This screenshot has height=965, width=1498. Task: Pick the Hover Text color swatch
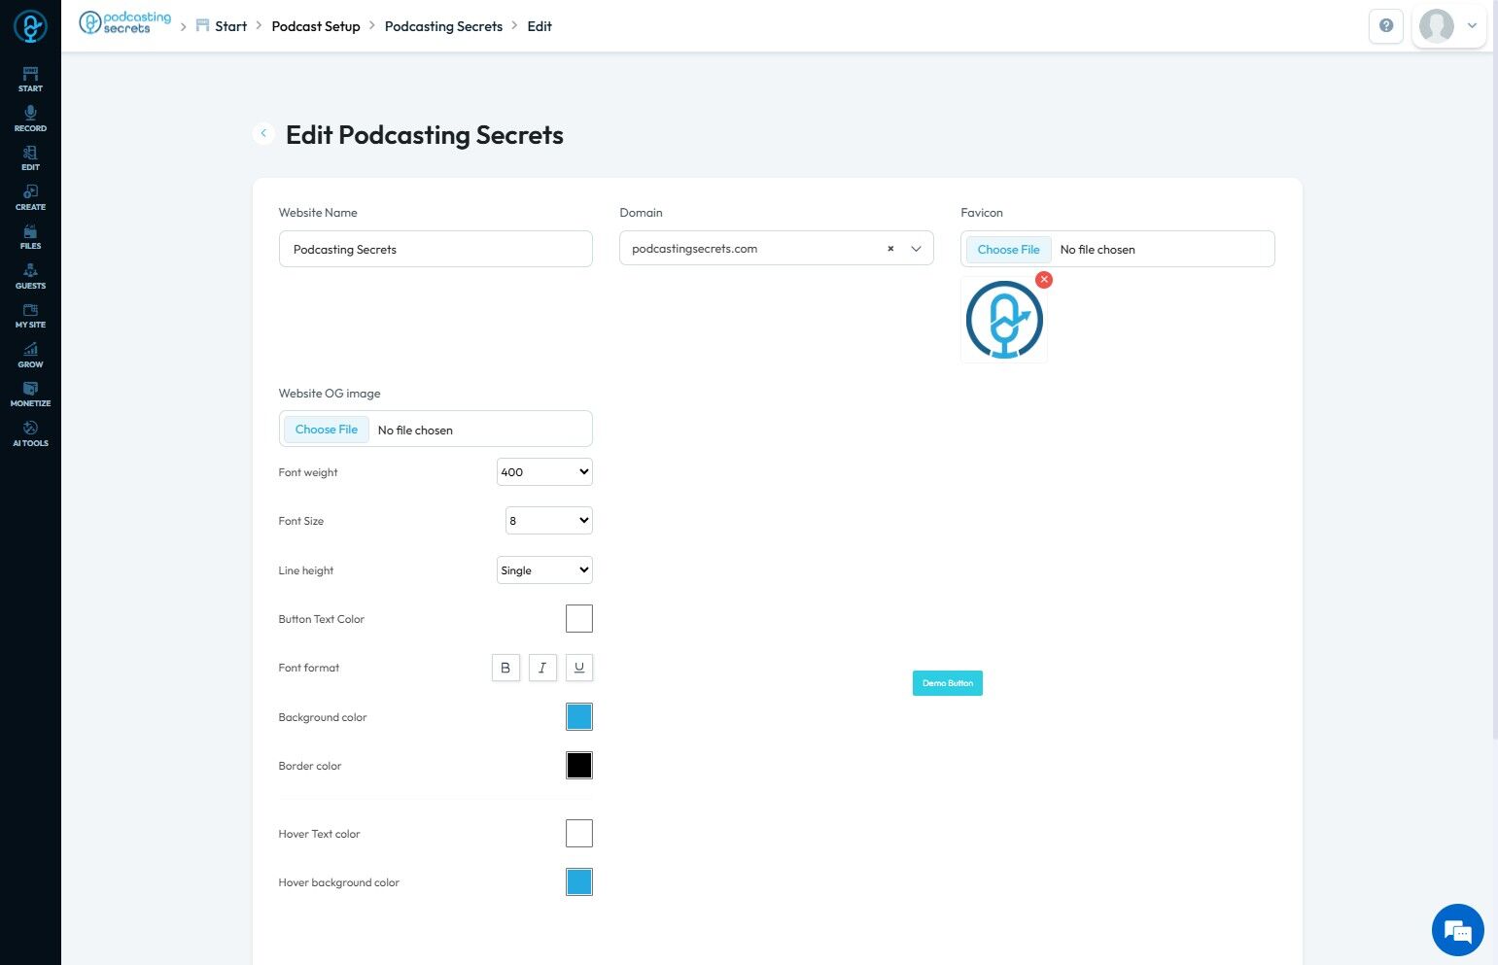coord(579,834)
